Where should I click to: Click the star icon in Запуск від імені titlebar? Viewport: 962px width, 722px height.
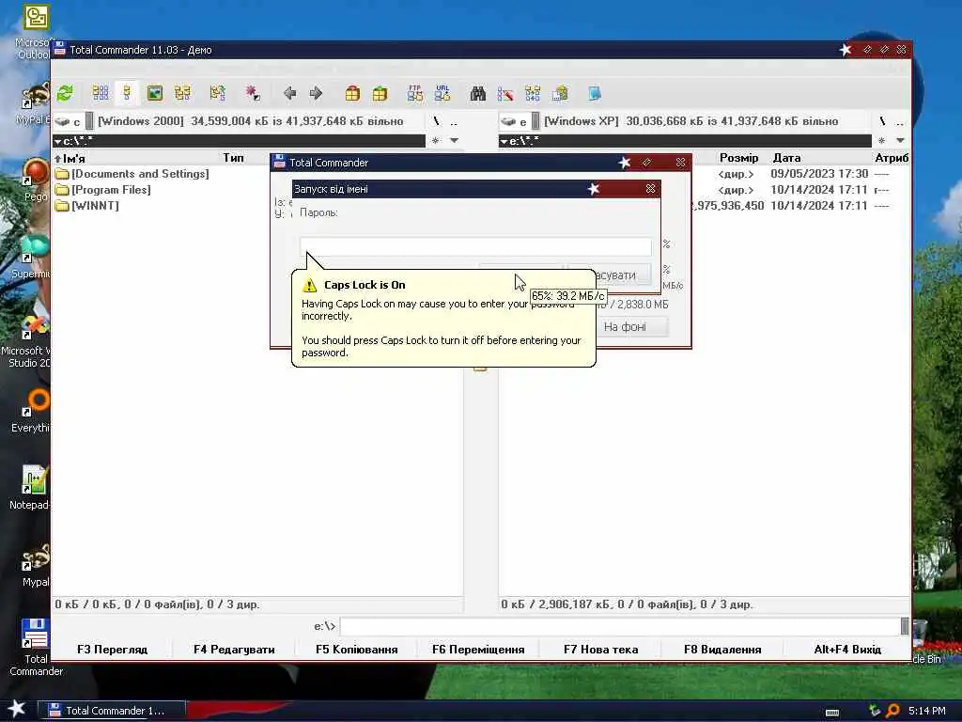point(594,188)
